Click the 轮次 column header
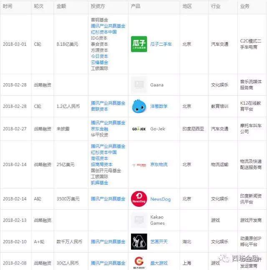The width and height of the screenshot is (267, 270). click(x=38, y=6)
